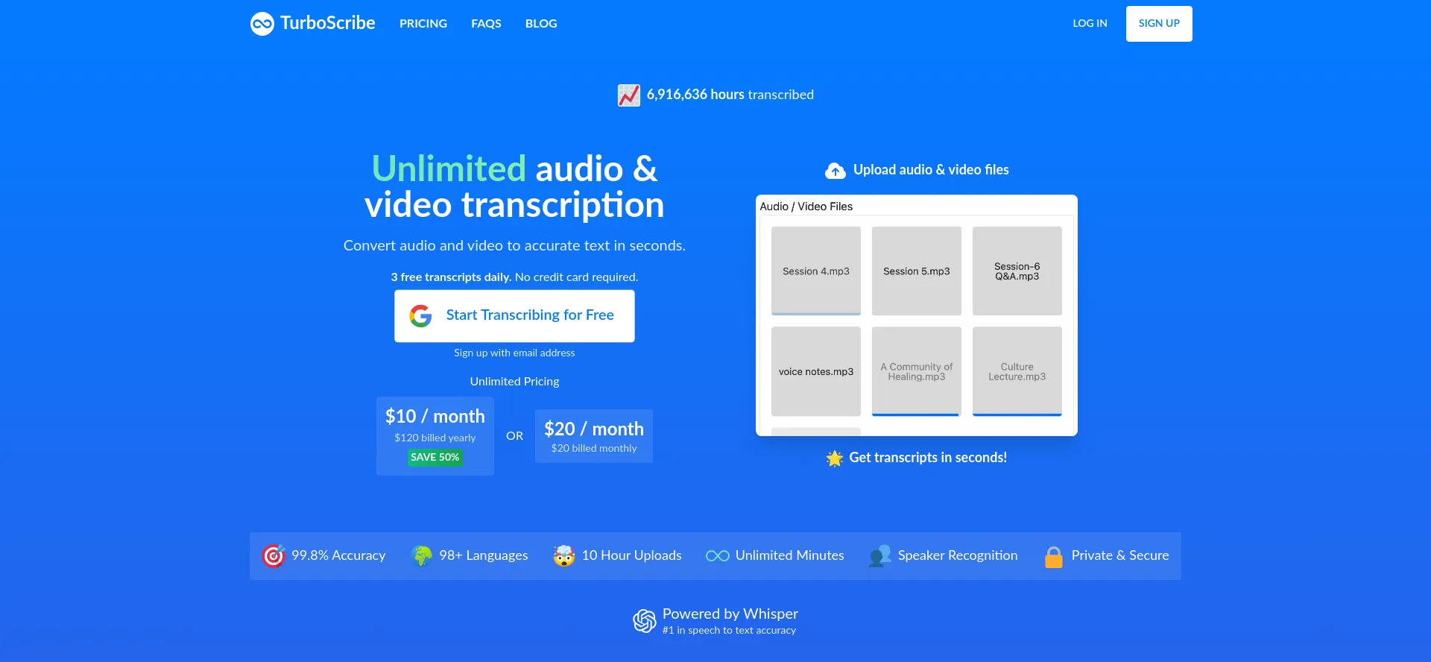Select the Session 4.mp3 file tile
This screenshot has height=662, width=1431.
816,271
